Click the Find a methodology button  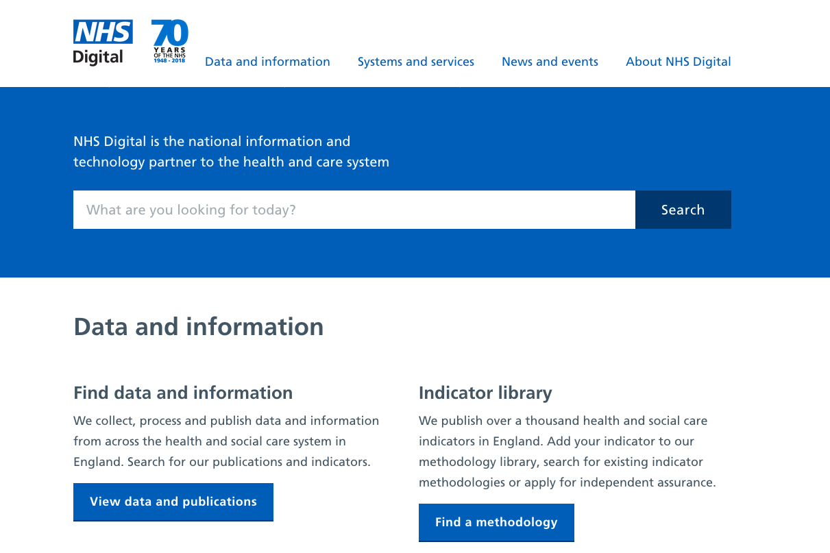(496, 522)
